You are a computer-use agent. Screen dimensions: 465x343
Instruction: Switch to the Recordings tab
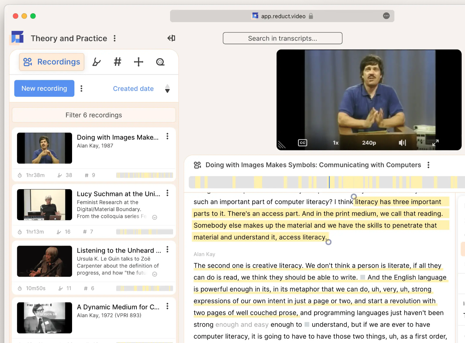point(52,62)
